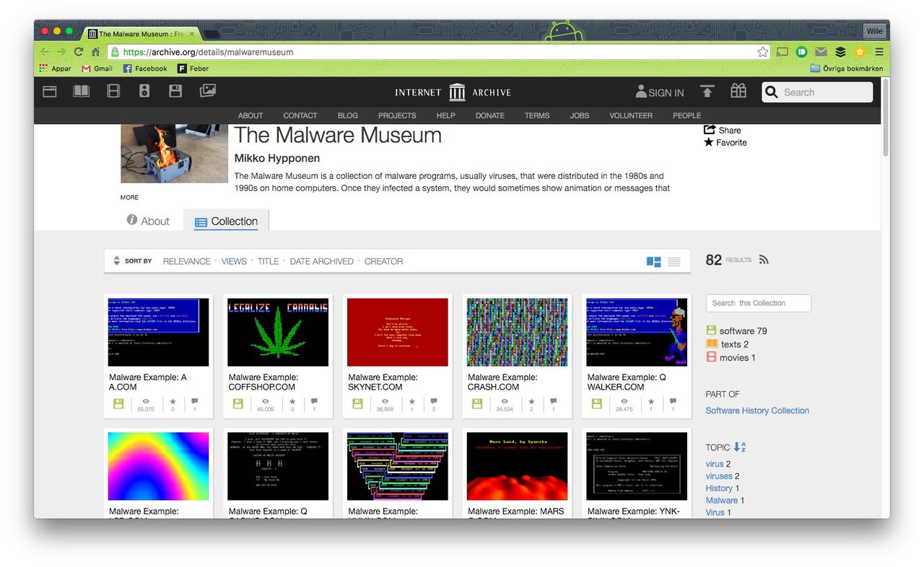
Task: Open Q WALKER.COM thumbnail
Action: 637,333
